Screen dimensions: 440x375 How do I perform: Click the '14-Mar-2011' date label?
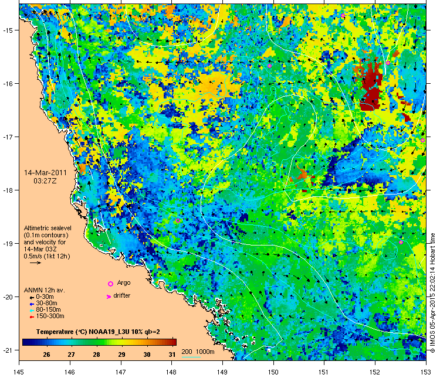45,173
